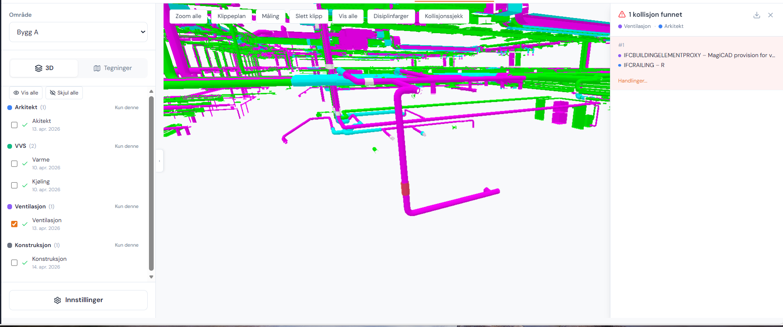This screenshot has width=783, height=327.
Task: Switch to the Tegninger tab
Action: 112,68
